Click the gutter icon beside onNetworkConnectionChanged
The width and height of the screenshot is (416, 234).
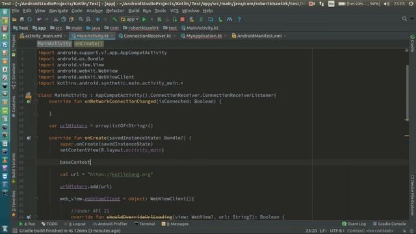(x=29, y=101)
